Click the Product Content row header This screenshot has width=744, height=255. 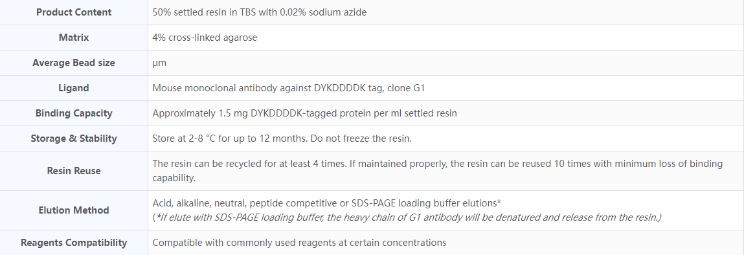pyautogui.click(x=74, y=12)
